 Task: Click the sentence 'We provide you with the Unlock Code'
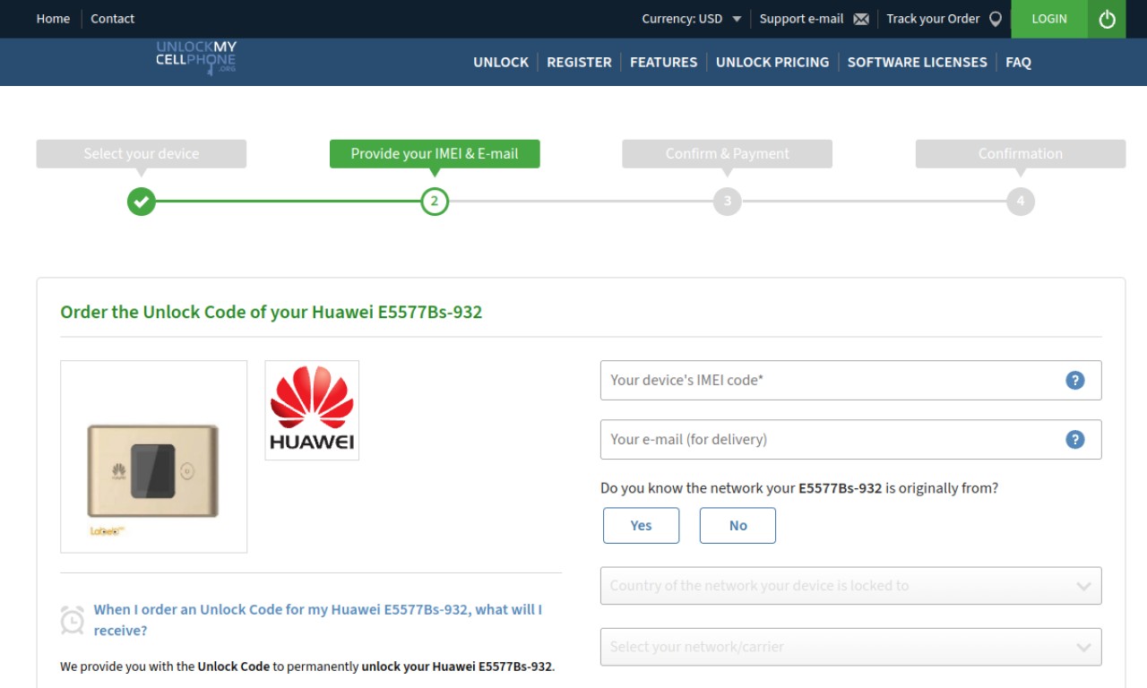point(165,666)
